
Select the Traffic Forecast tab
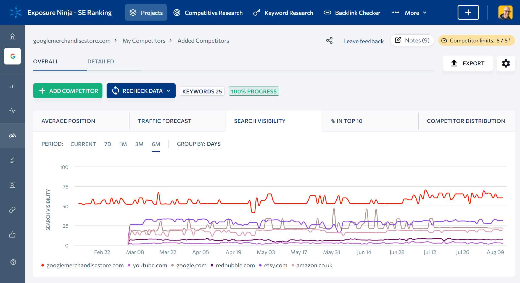(x=165, y=121)
